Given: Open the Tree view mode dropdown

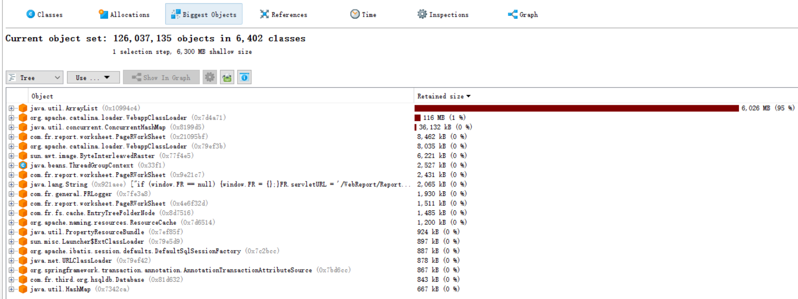Looking at the screenshot, I should (35, 78).
